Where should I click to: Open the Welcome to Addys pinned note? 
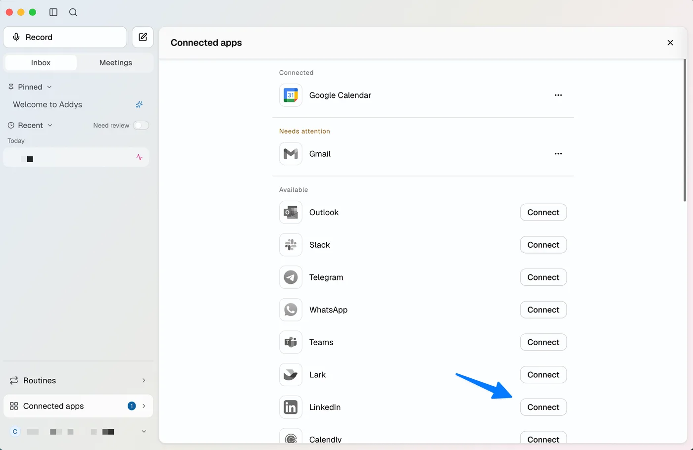pyautogui.click(x=48, y=104)
